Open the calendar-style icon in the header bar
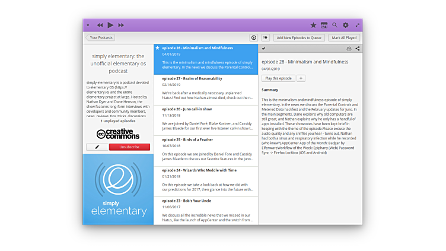 click(324, 25)
